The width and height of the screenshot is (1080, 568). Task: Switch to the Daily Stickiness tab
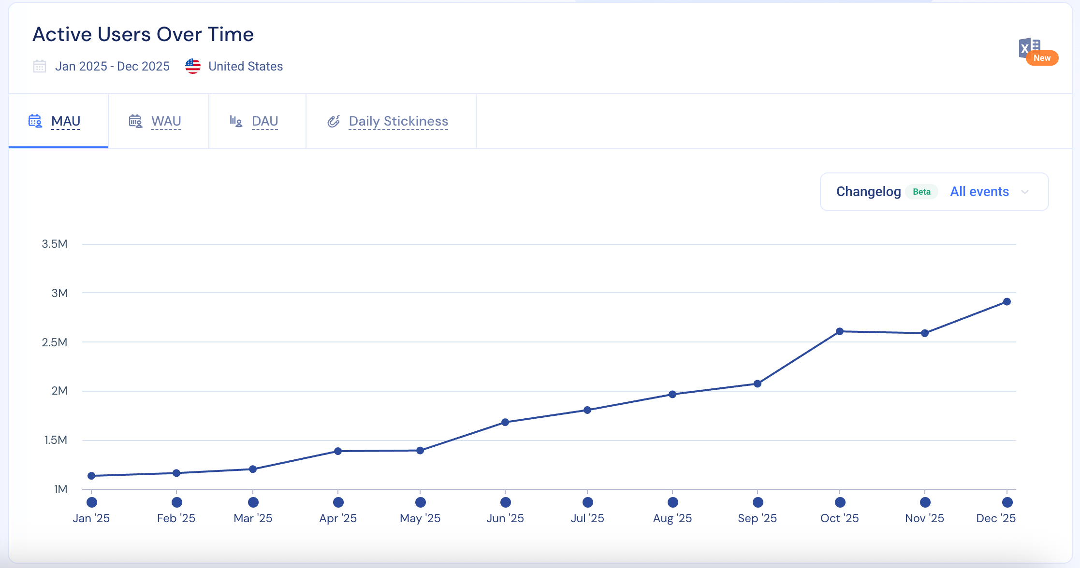tap(398, 121)
